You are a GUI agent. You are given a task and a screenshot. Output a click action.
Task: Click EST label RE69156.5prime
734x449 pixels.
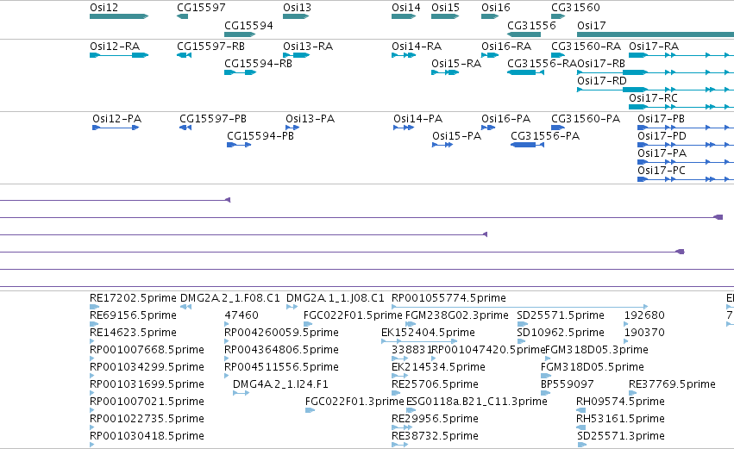point(133,315)
